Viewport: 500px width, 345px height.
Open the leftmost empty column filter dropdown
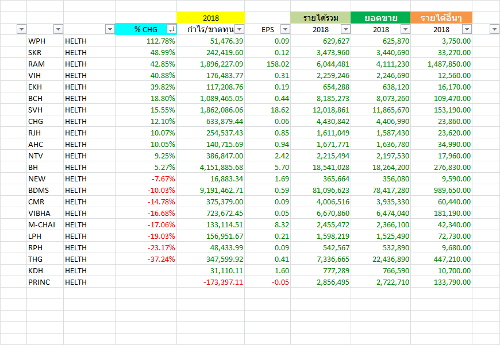click(21, 29)
